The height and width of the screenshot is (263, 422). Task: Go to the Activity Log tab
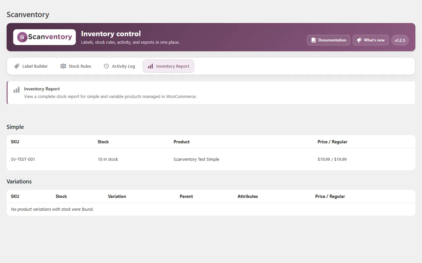click(119, 66)
